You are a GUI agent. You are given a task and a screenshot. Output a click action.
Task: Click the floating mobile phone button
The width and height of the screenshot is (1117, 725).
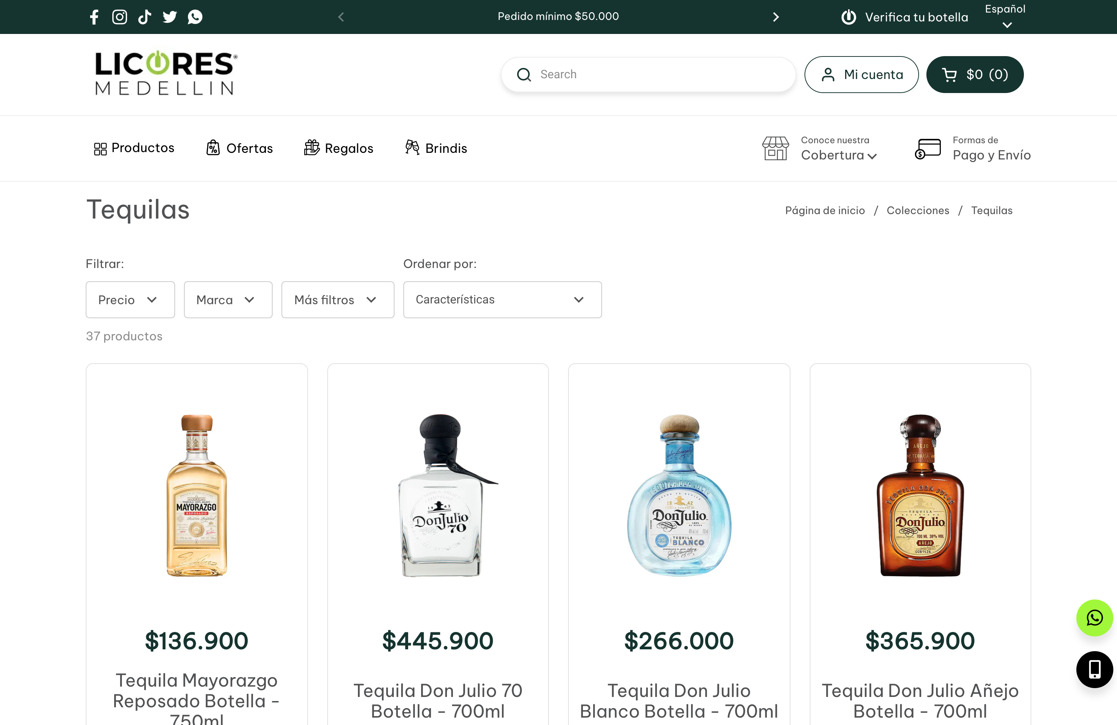click(1094, 669)
